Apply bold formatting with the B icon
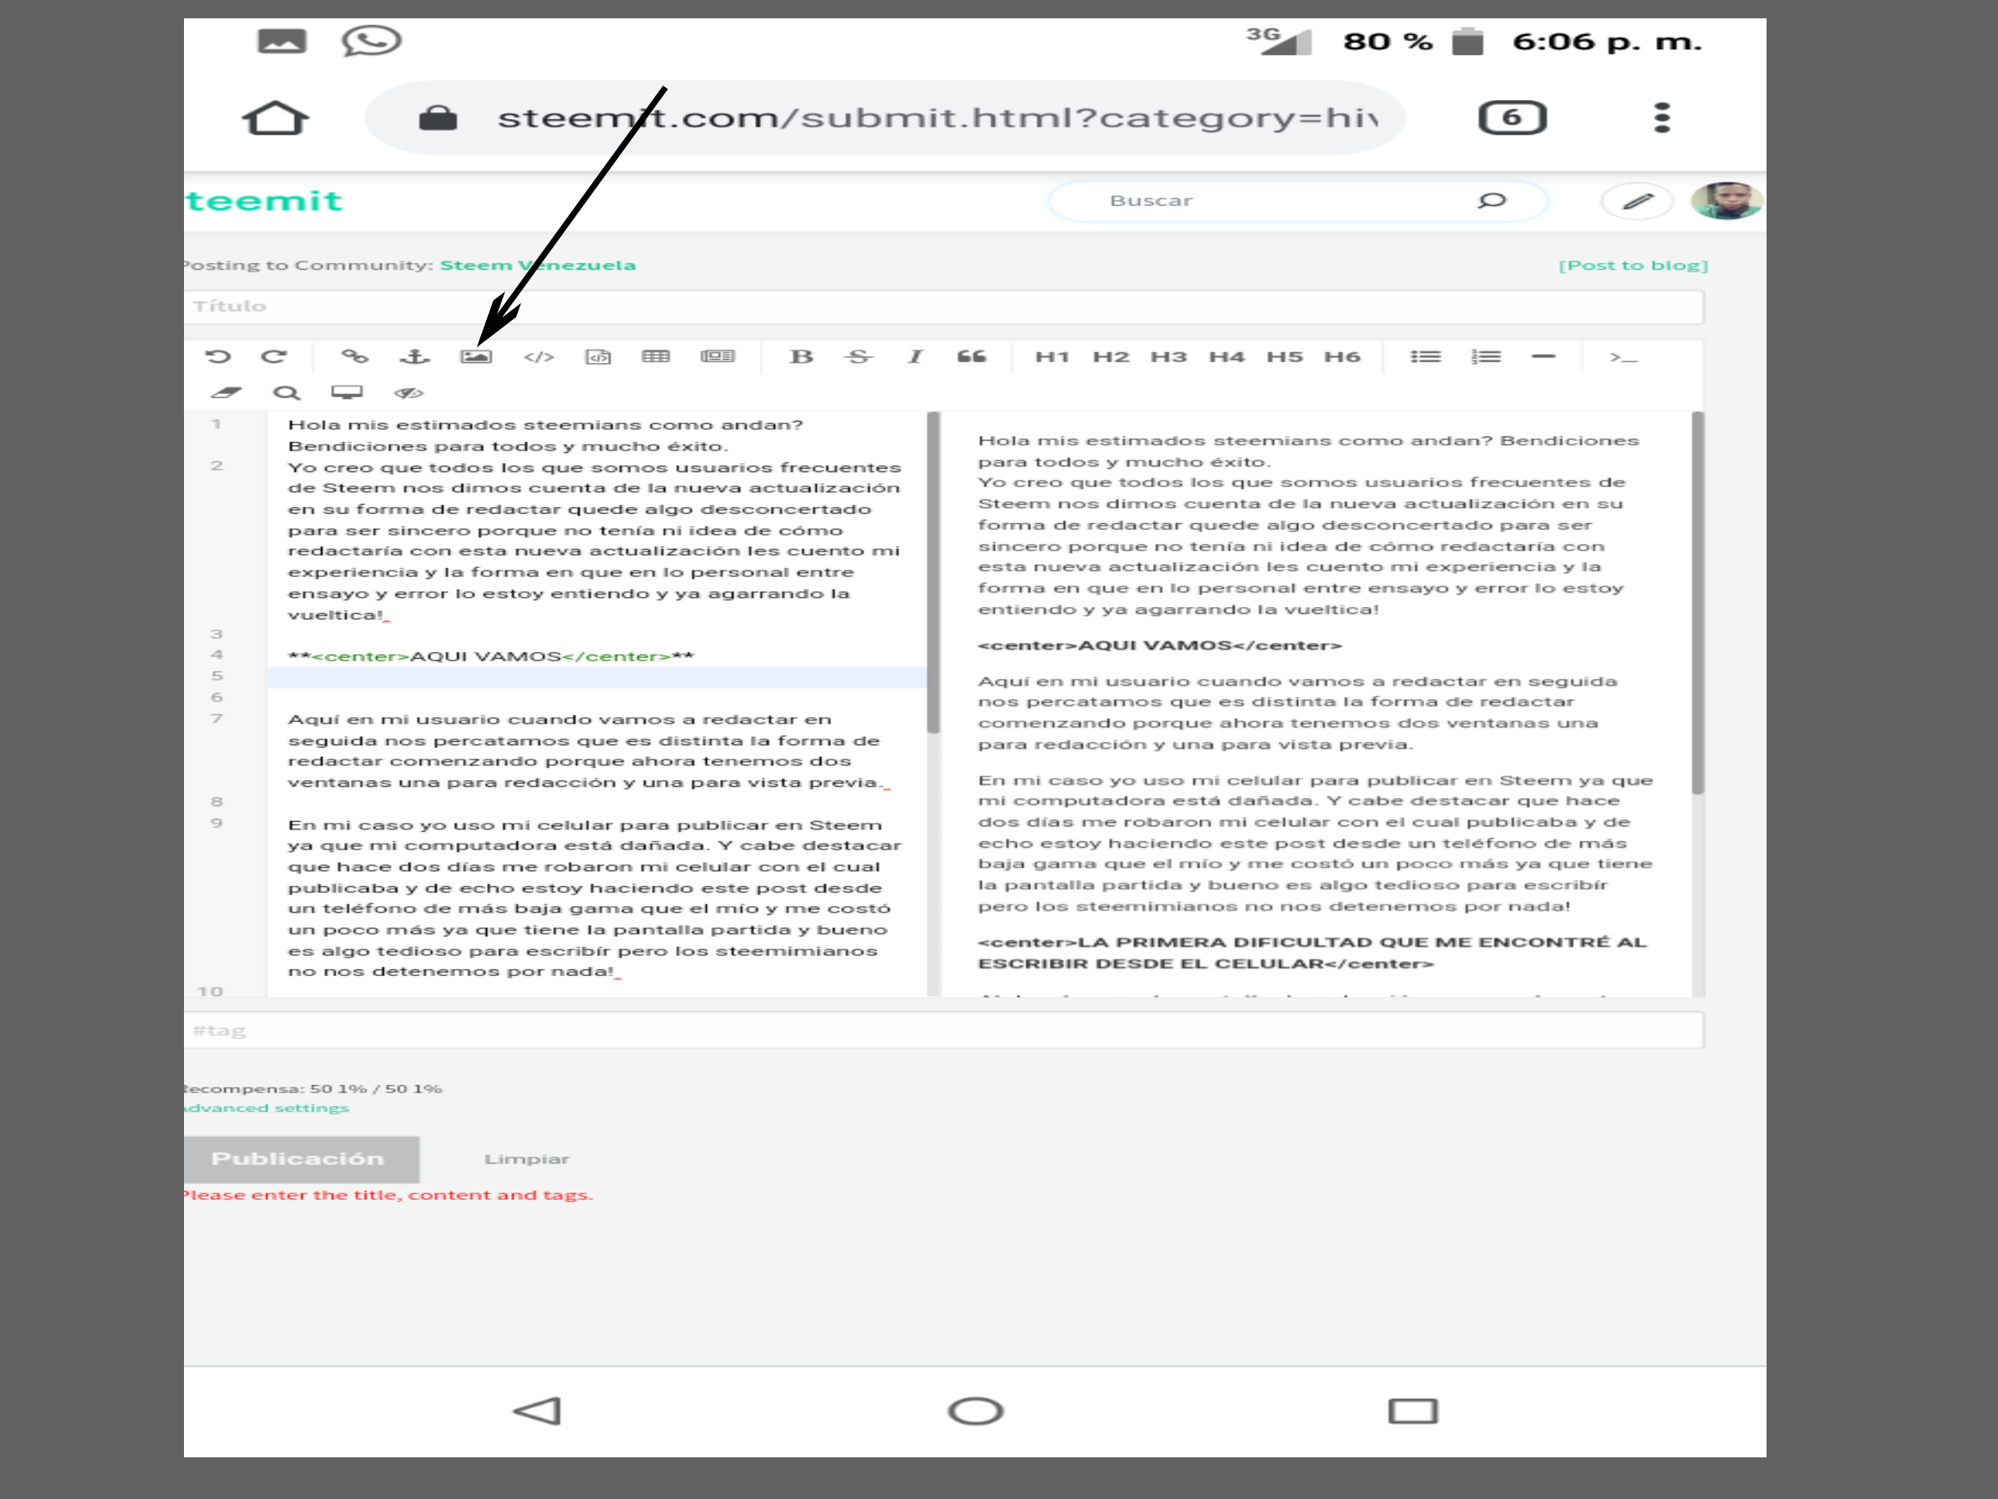Screen dimensions: 1998x1499 pyautogui.click(x=801, y=356)
